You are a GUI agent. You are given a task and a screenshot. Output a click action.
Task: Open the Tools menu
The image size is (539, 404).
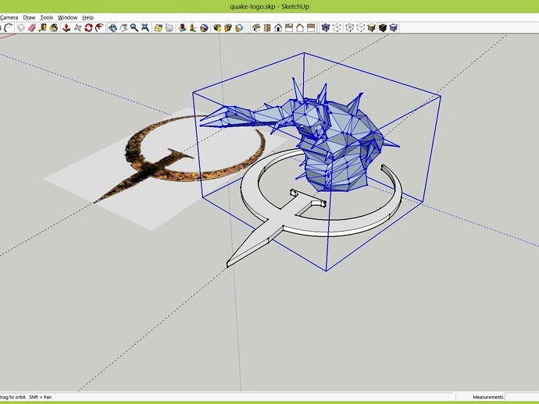pos(47,17)
